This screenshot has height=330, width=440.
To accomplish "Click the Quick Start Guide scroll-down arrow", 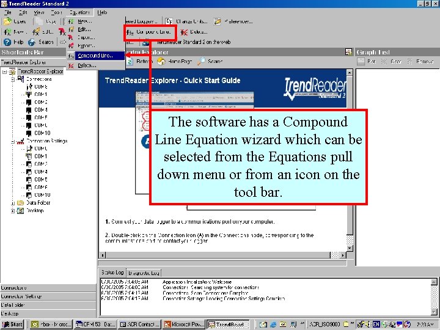I will tap(350, 248).
